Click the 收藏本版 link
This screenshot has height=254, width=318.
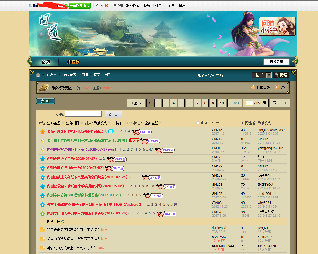263,88
